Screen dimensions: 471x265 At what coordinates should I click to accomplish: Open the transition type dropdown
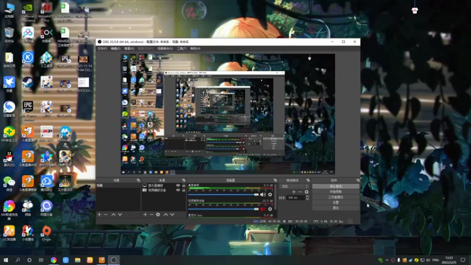pos(295,186)
